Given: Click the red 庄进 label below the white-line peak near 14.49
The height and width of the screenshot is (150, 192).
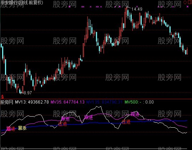Looking at the screenshot, I should tap(126, 122).
